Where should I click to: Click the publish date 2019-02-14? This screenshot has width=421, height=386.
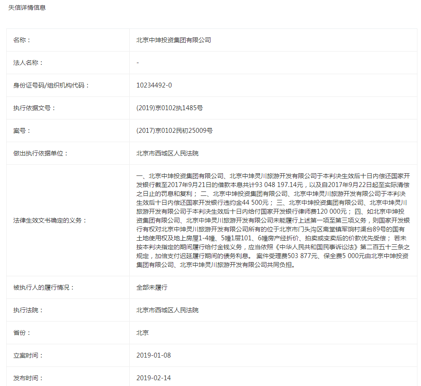tap(154, 378)
